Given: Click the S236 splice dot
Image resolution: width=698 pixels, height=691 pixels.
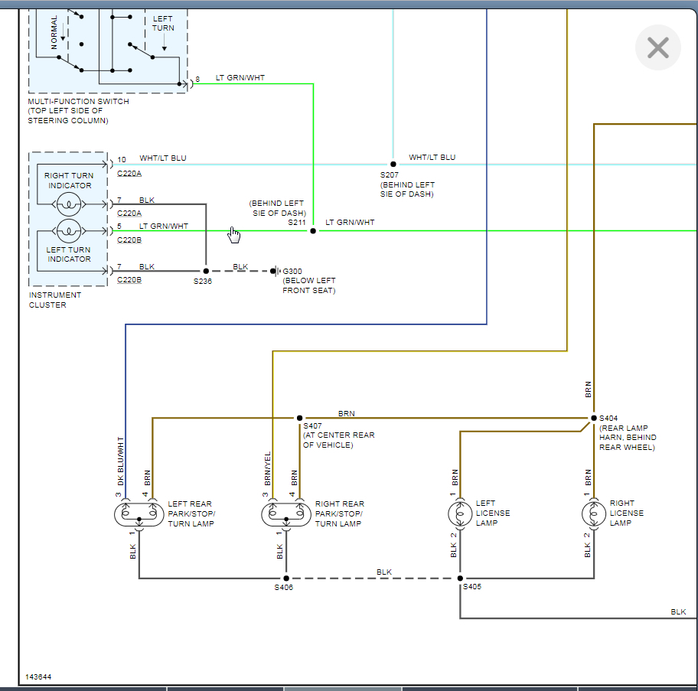Looking at the screenshot, I should pyautogui.click(x=206, y=271).
